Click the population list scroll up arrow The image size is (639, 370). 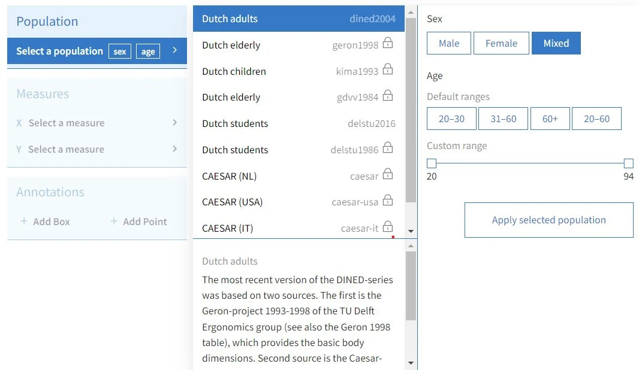point(411,13)
